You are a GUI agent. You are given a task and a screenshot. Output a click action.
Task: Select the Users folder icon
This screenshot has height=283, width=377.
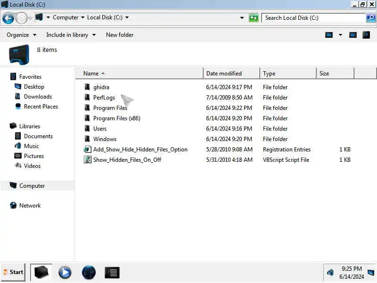click(87, 128)
